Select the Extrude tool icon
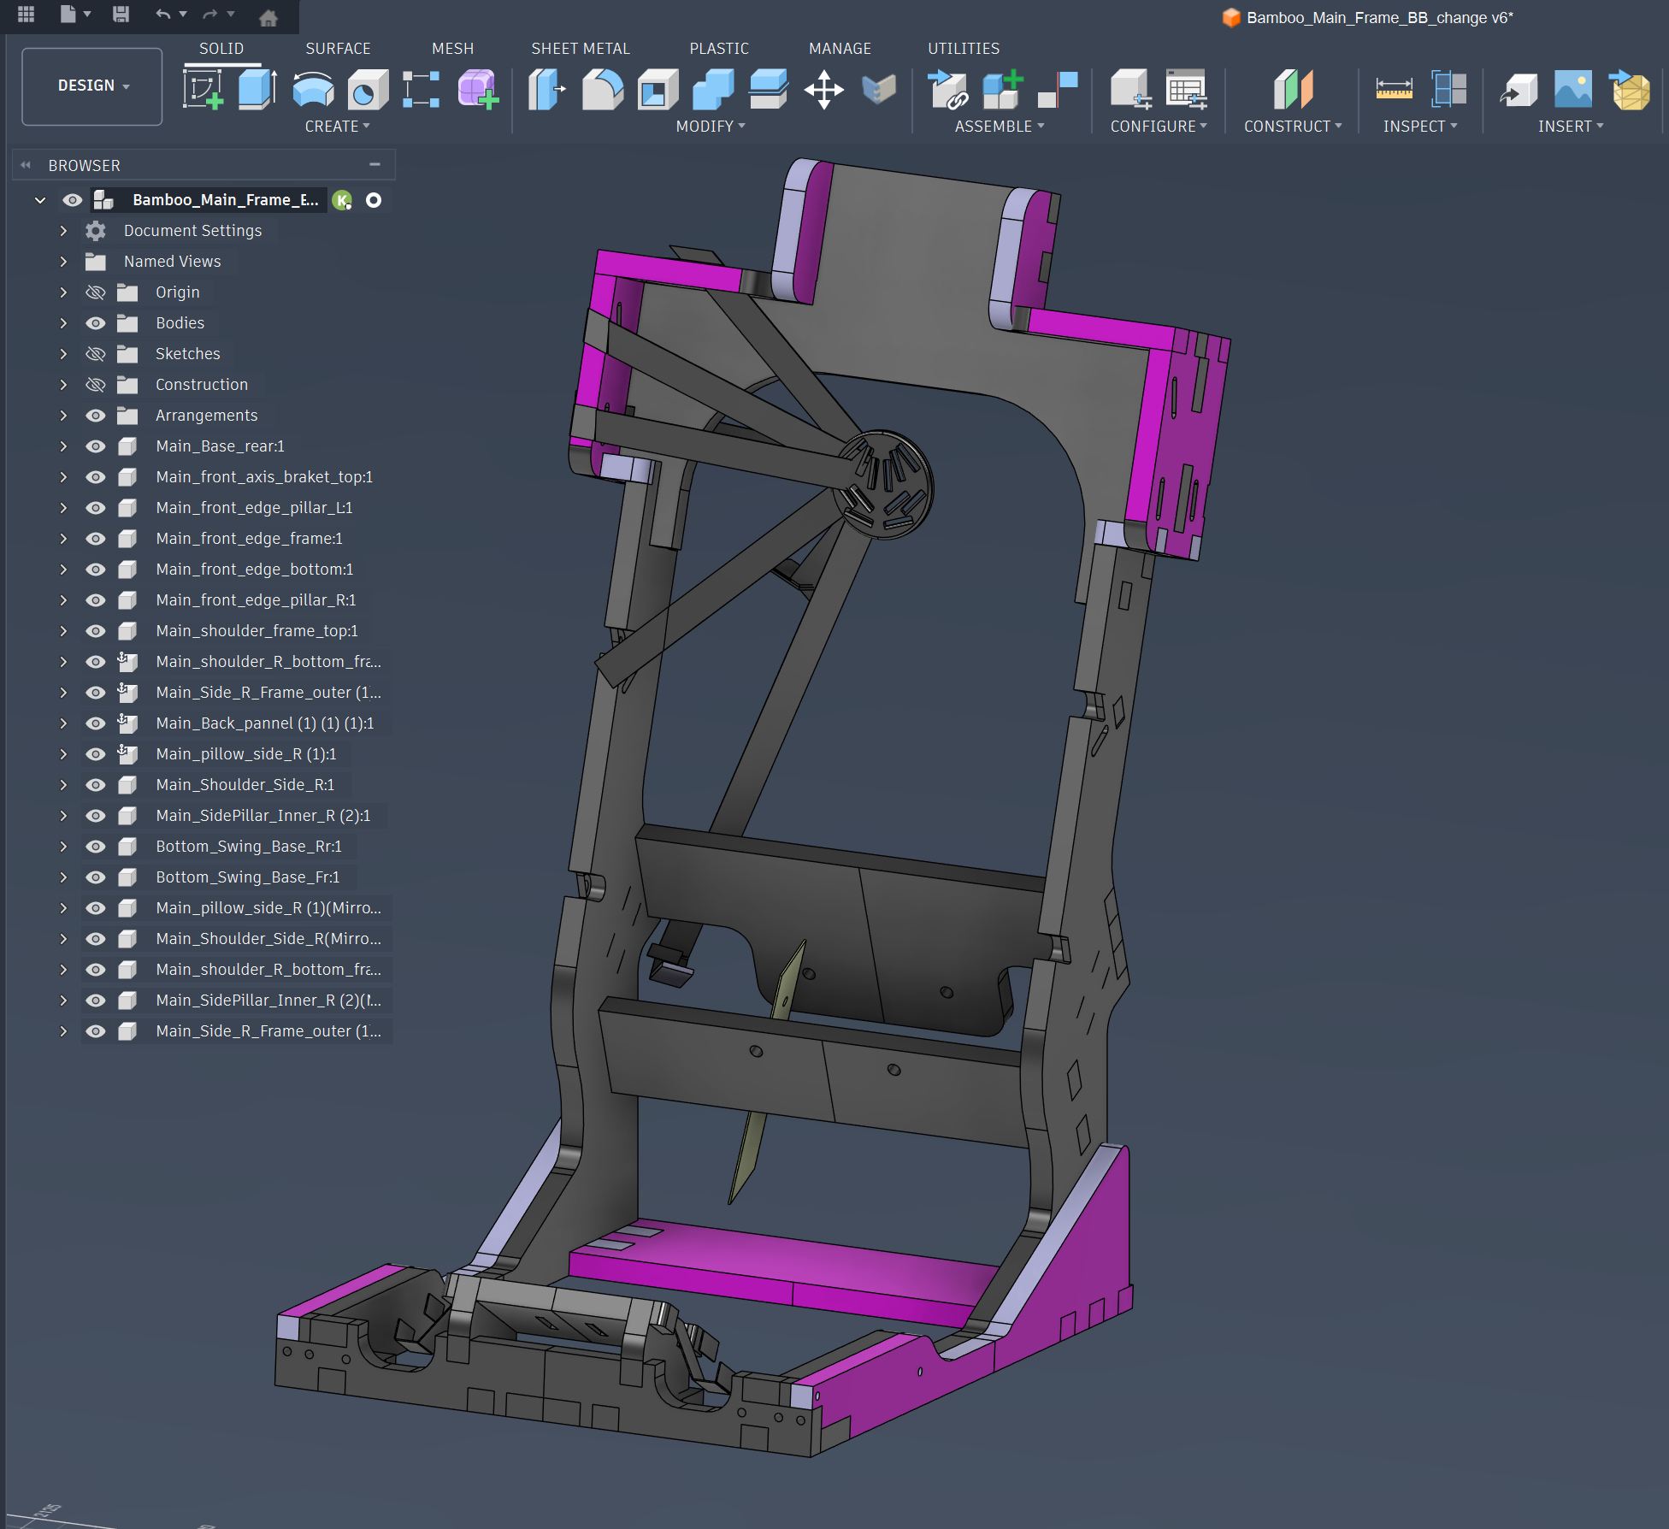Screen dimensions: 1669x1529 coord(257,90)
